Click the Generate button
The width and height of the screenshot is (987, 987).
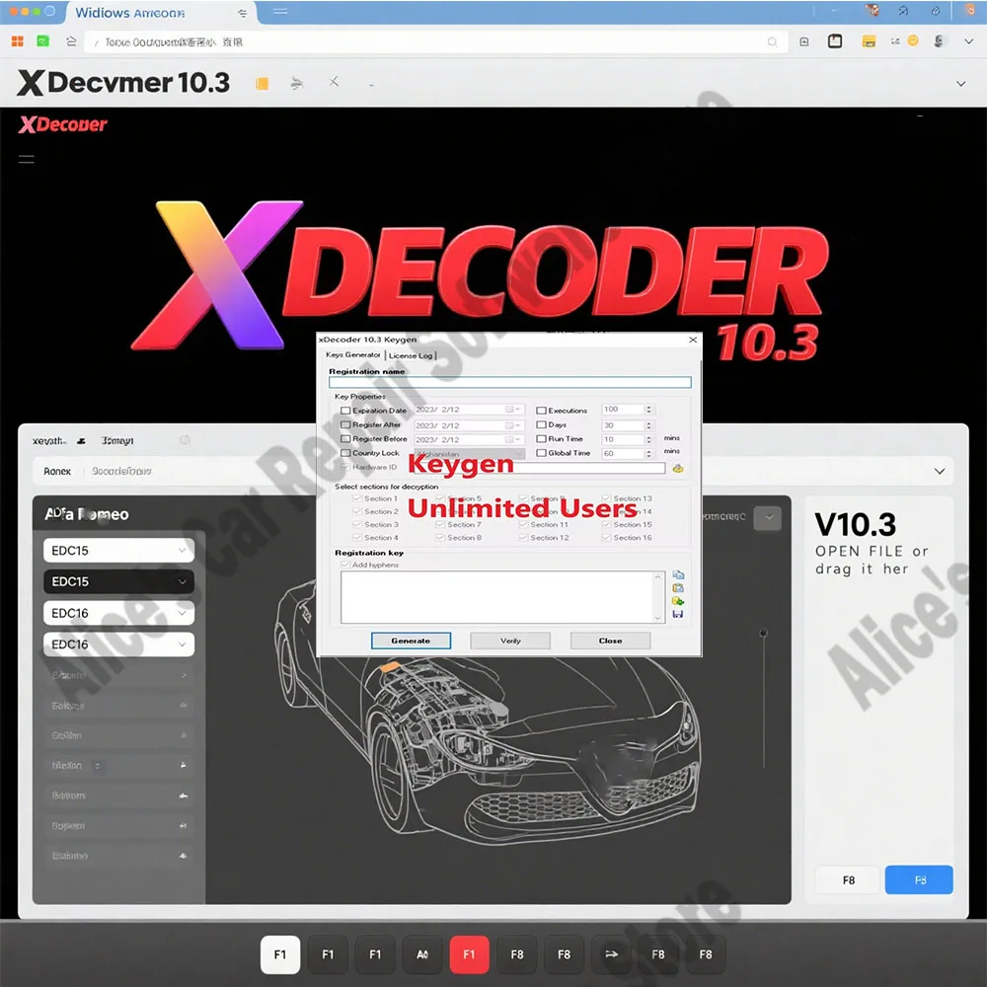click(411, 641)
